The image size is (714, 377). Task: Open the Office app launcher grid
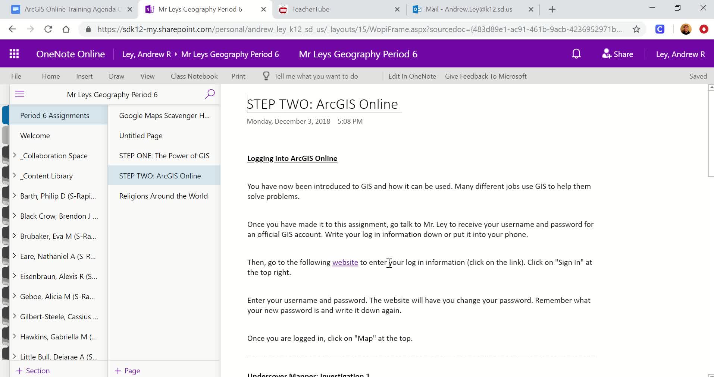[x=14, y=54]
